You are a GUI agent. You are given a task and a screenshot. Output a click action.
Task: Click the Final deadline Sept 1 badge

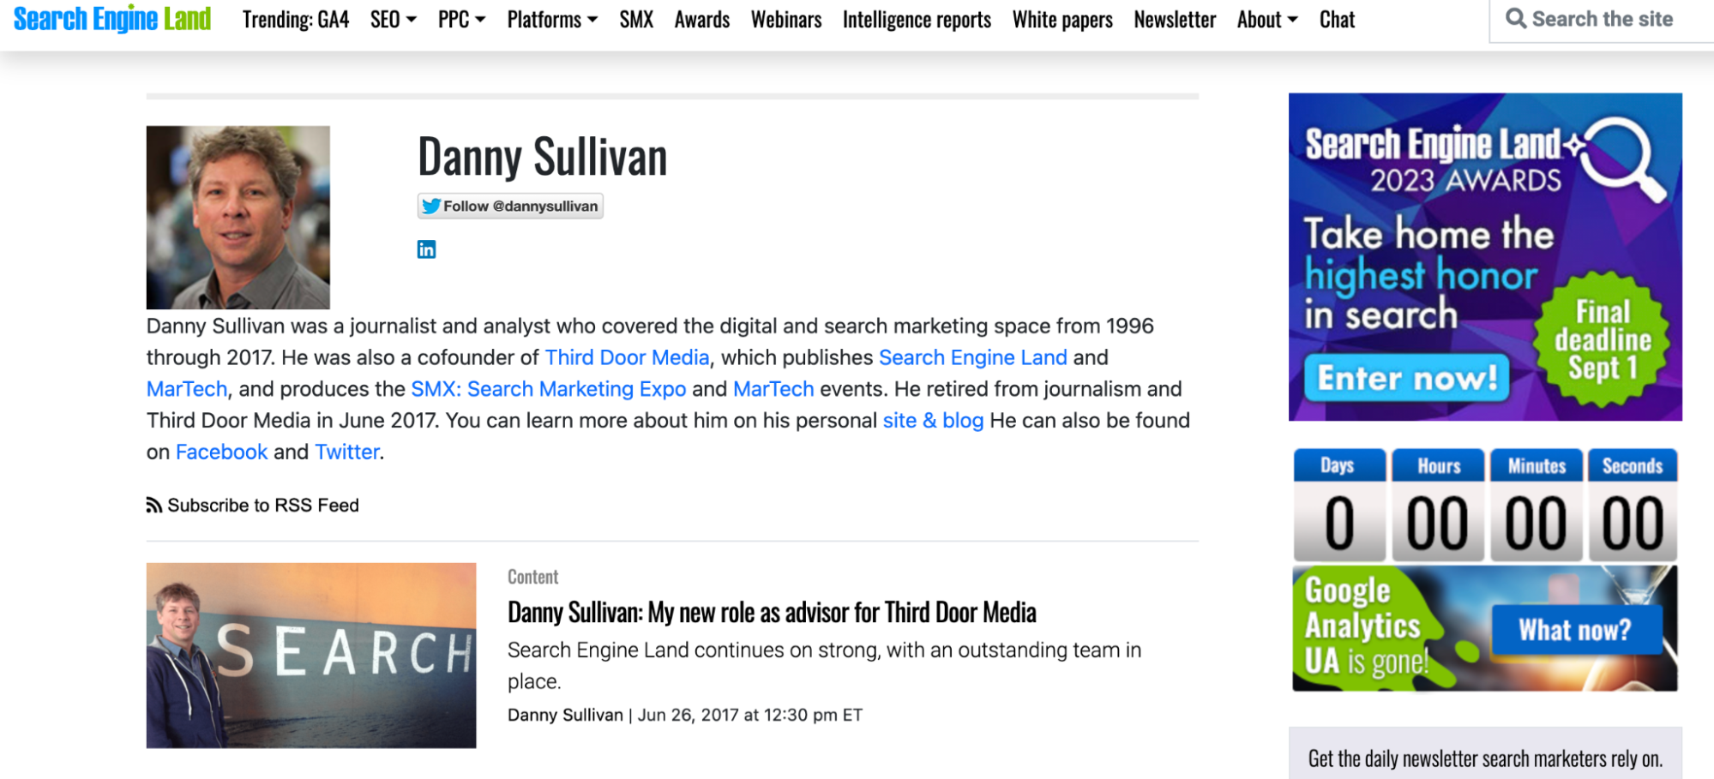pos(1602,339)
